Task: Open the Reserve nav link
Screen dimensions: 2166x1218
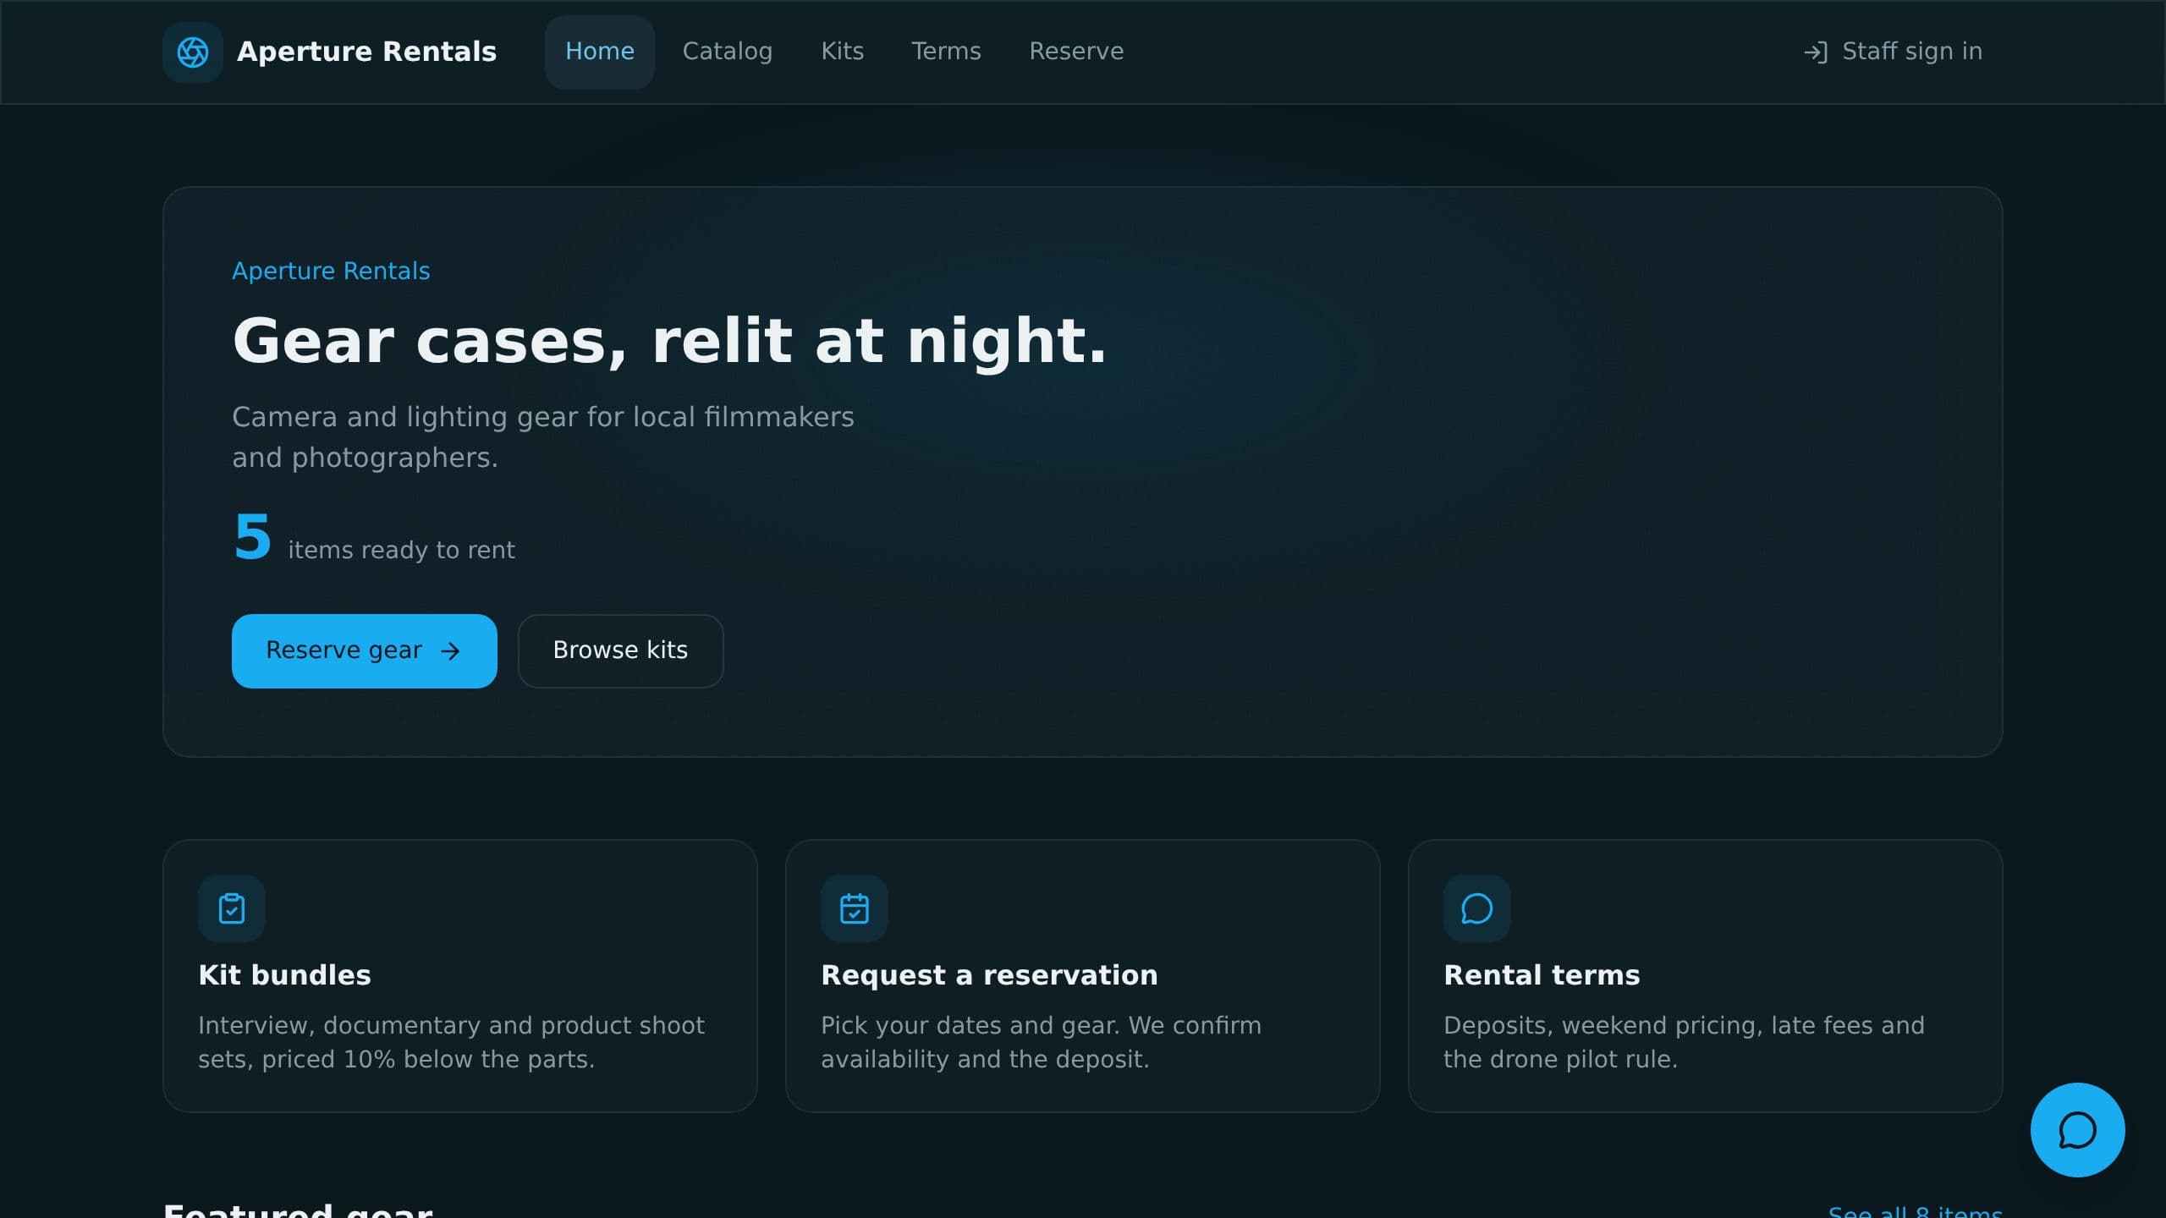Action: tap(1076, 52)
